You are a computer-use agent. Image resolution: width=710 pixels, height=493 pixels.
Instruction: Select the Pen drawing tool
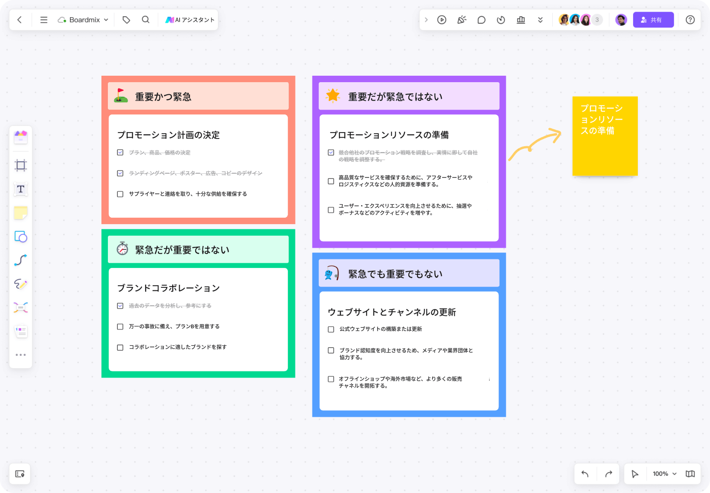[x=21, y=284]
